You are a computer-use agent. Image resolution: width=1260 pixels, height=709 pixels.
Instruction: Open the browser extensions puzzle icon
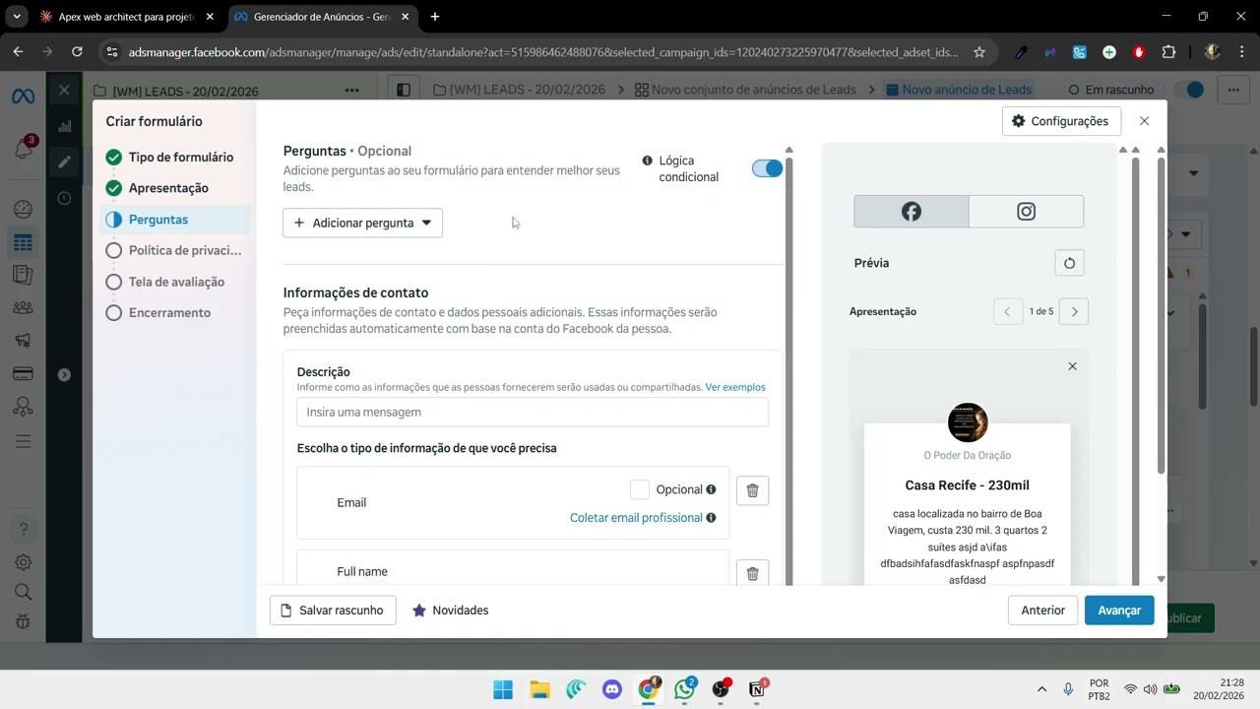(x=1168, y=52)
